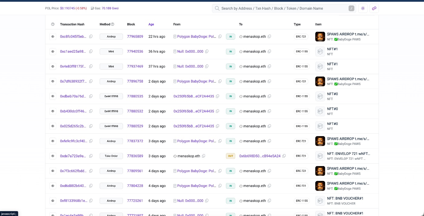Screen dimensions: 424x216
Task: Copy menaskop.eth address in block 77965809 row
Action: (x=269, y=37)
